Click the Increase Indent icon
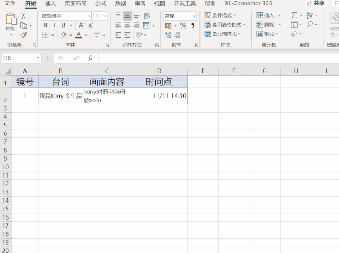Image resolution: width=339 pixels, height=253 pixels. point(127,35)
